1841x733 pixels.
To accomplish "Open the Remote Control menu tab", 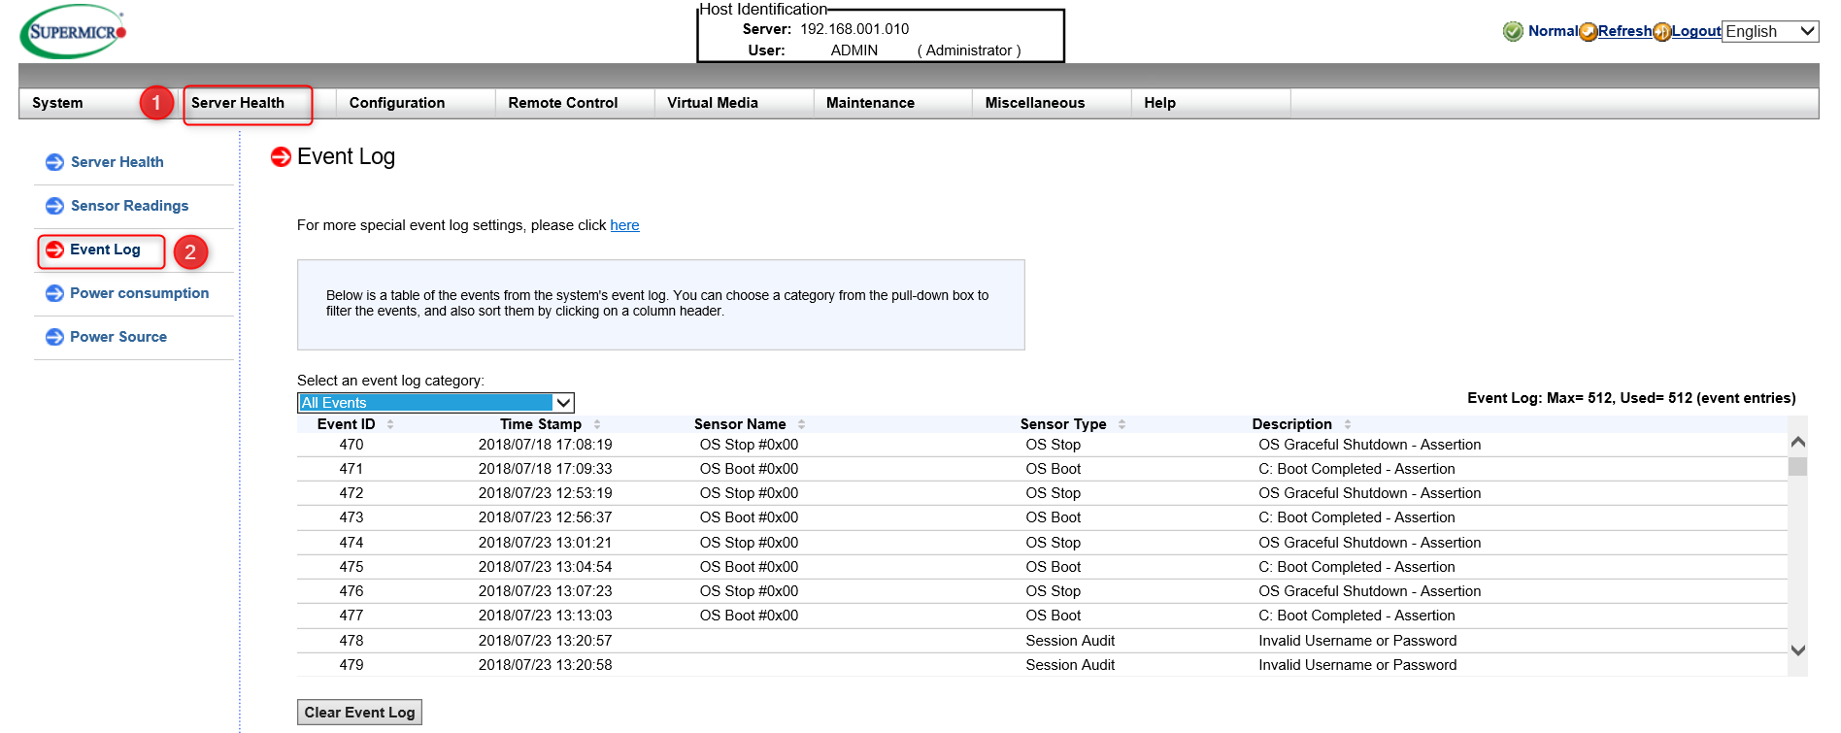I will tap(562, 103).
